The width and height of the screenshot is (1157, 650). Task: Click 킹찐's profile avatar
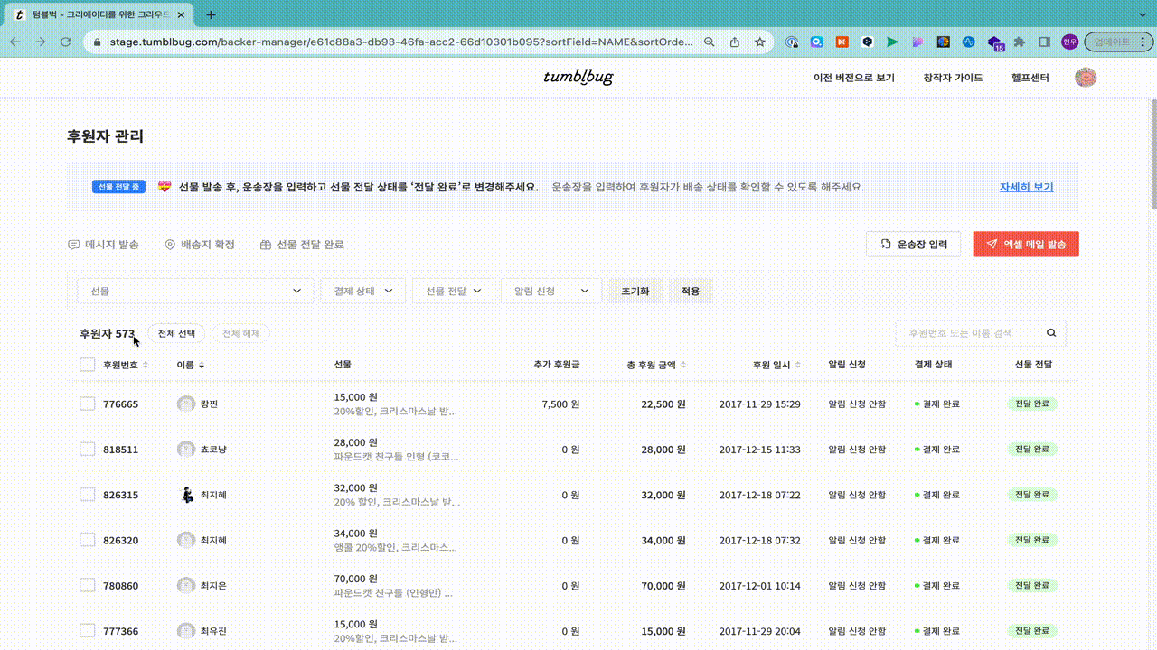(x=186, y=404)
